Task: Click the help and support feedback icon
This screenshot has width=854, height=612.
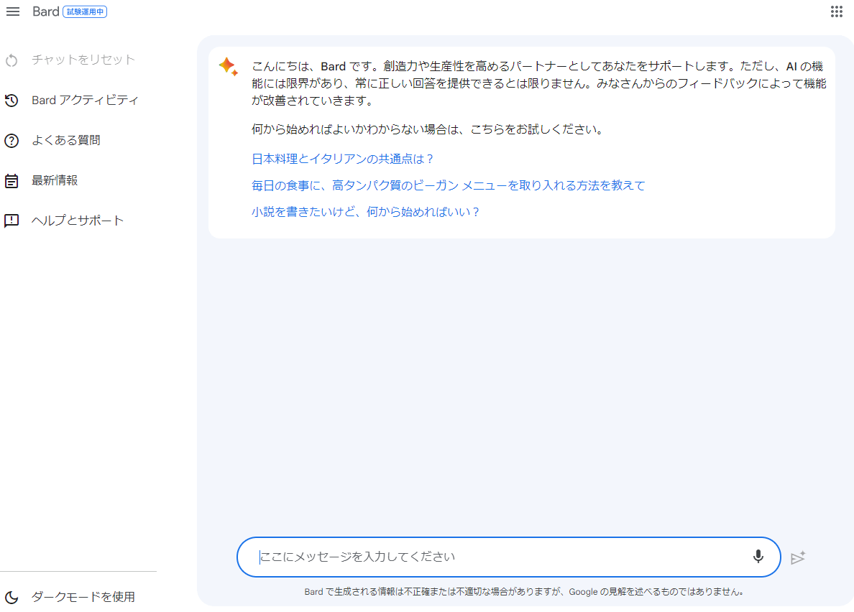Action: click(12, 221)
